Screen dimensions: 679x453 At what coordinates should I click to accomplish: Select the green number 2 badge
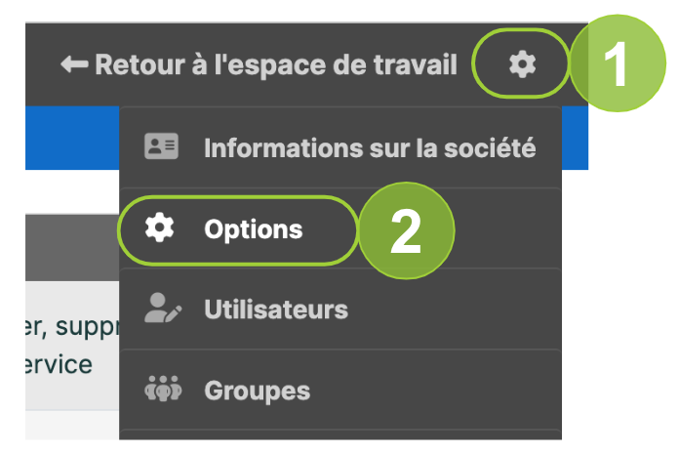click(x=406, y=230)
